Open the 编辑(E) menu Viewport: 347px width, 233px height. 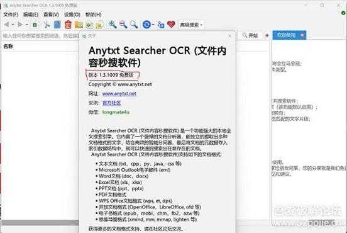tap(31, 14)
